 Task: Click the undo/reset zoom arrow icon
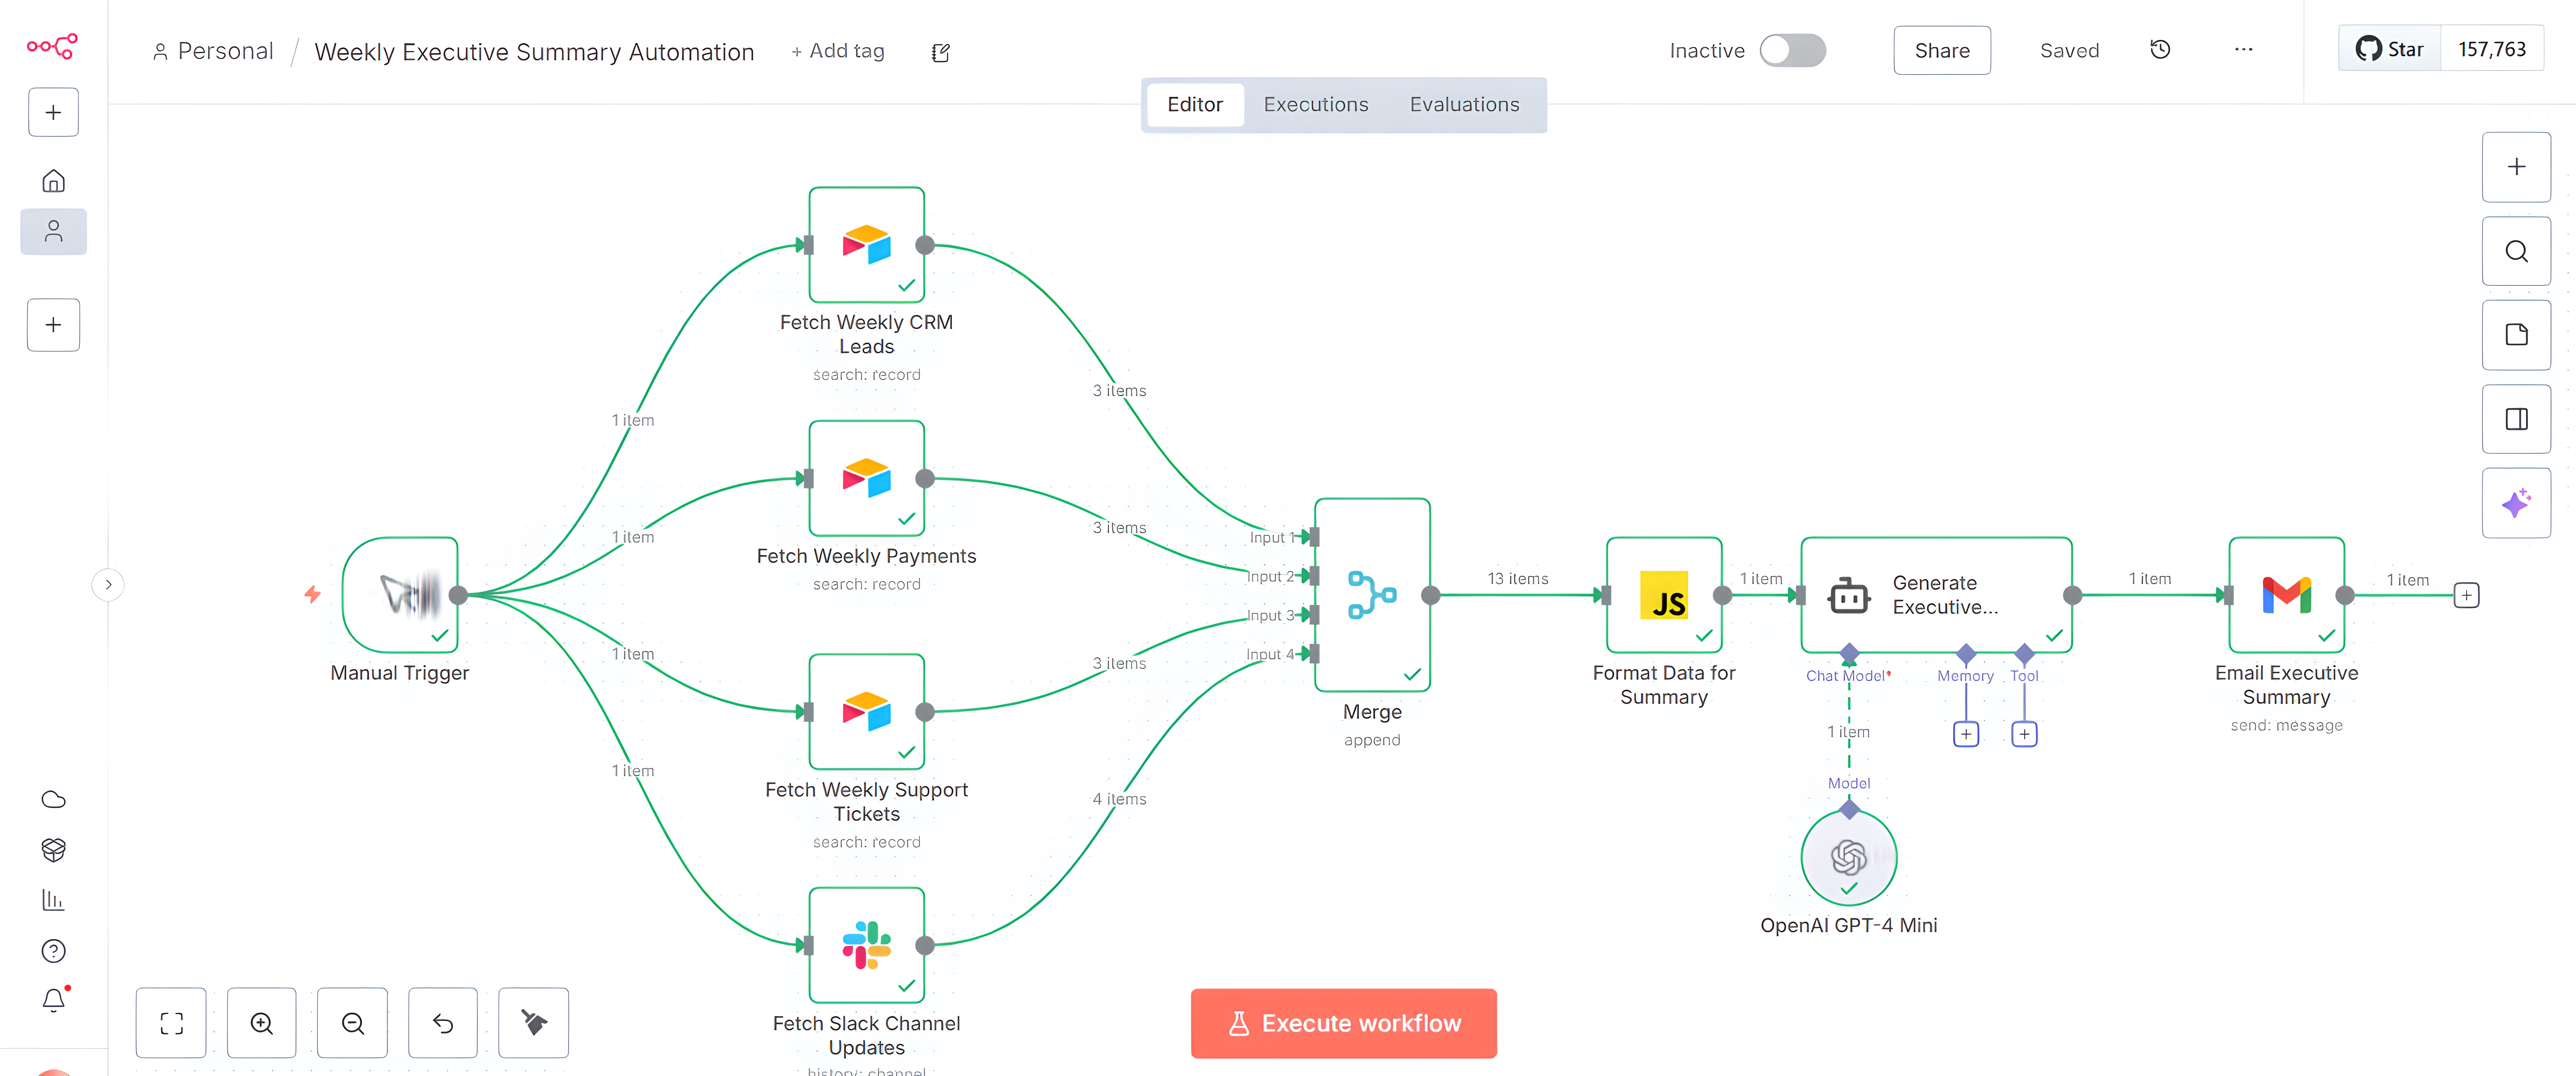pyautogui.click(x=443, y=1023)
